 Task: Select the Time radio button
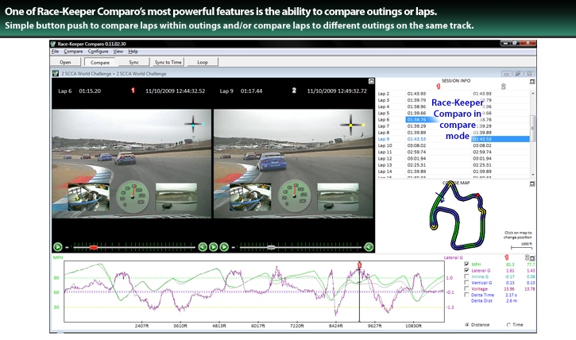tap(508, 324)
